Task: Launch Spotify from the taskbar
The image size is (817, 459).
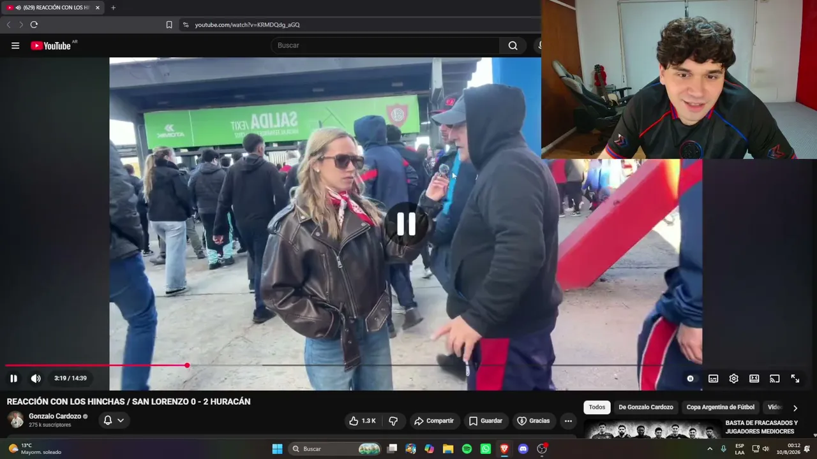Action: tap(467, 449)
